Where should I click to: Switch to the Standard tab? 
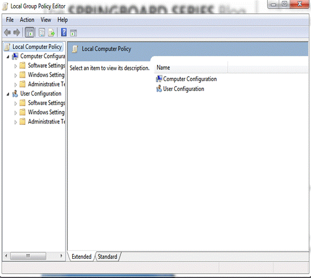click(108, 256)
